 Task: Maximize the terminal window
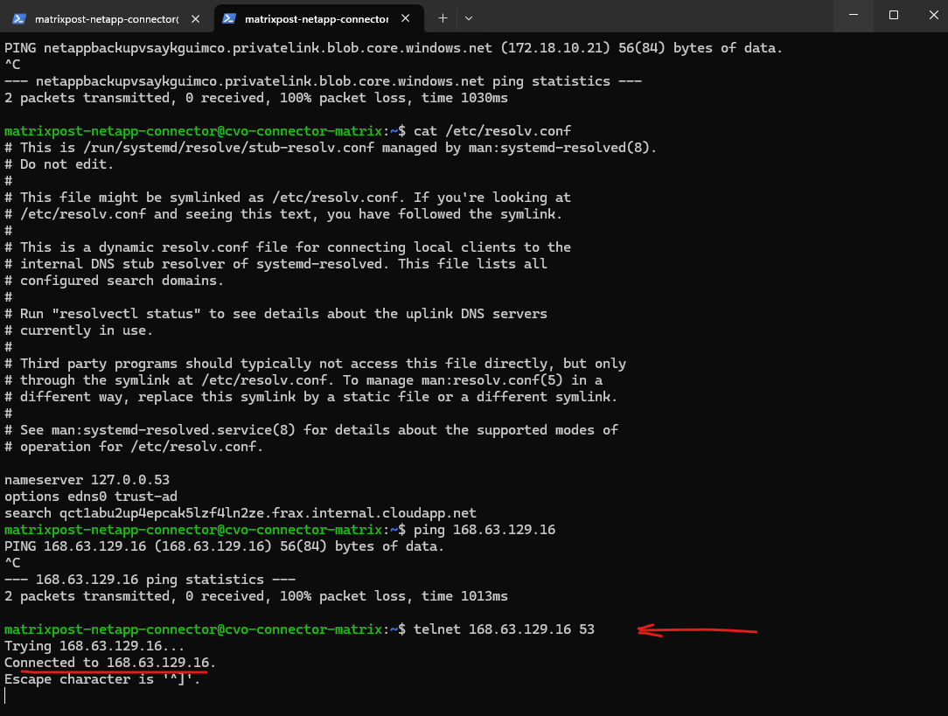point(893,15)
